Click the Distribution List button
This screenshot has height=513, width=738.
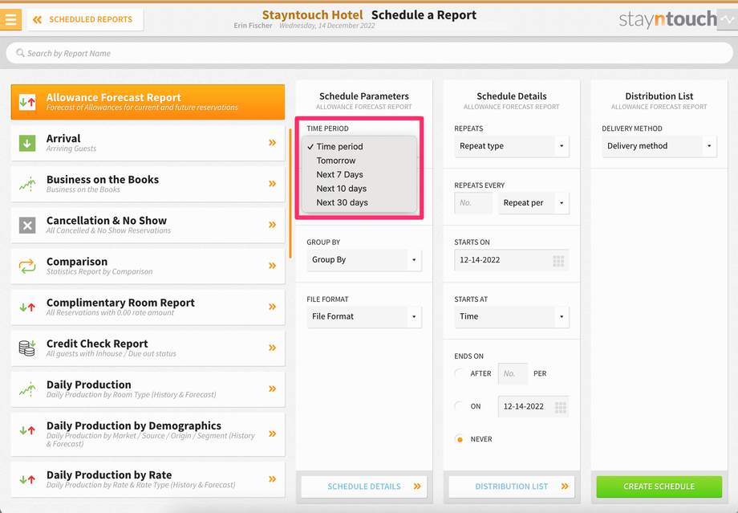click(x=512, y=487)
